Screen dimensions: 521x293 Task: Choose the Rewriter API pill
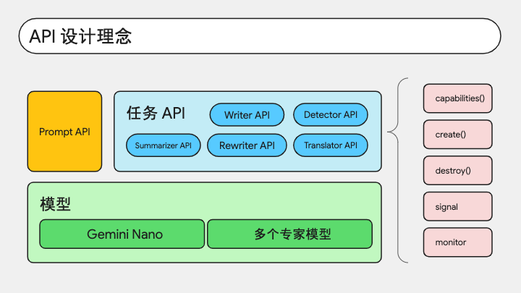(x=247, y=145)
